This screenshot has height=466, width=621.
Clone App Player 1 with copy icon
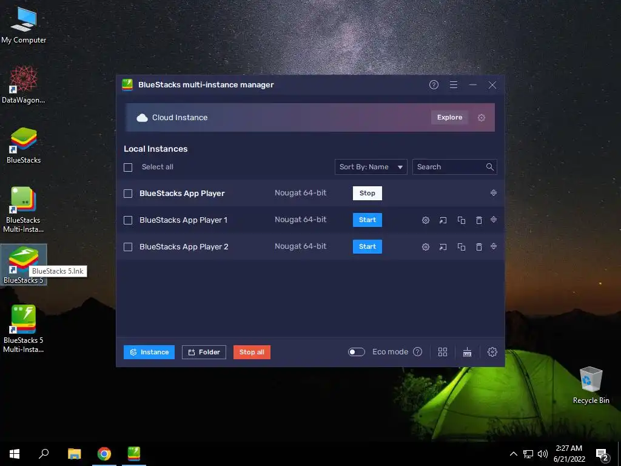[461, 220]
